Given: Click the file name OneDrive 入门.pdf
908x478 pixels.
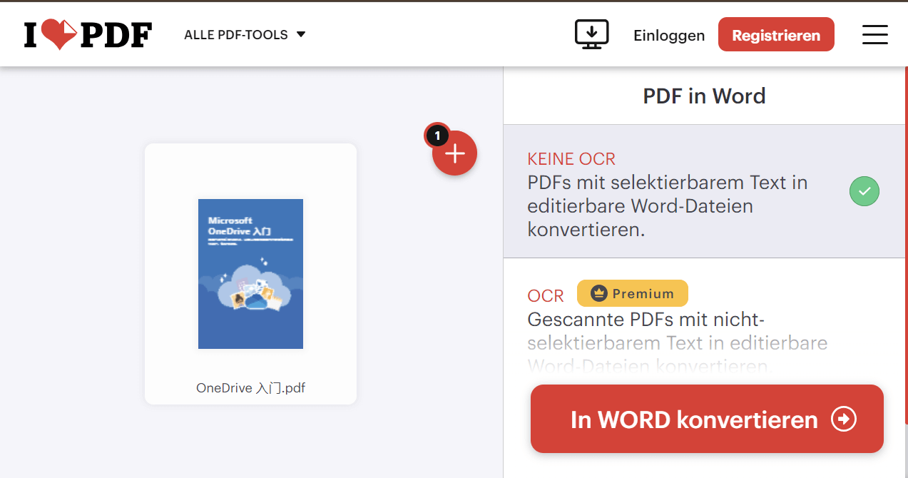Looking at the screenshot, I should (x=250, y=388).
